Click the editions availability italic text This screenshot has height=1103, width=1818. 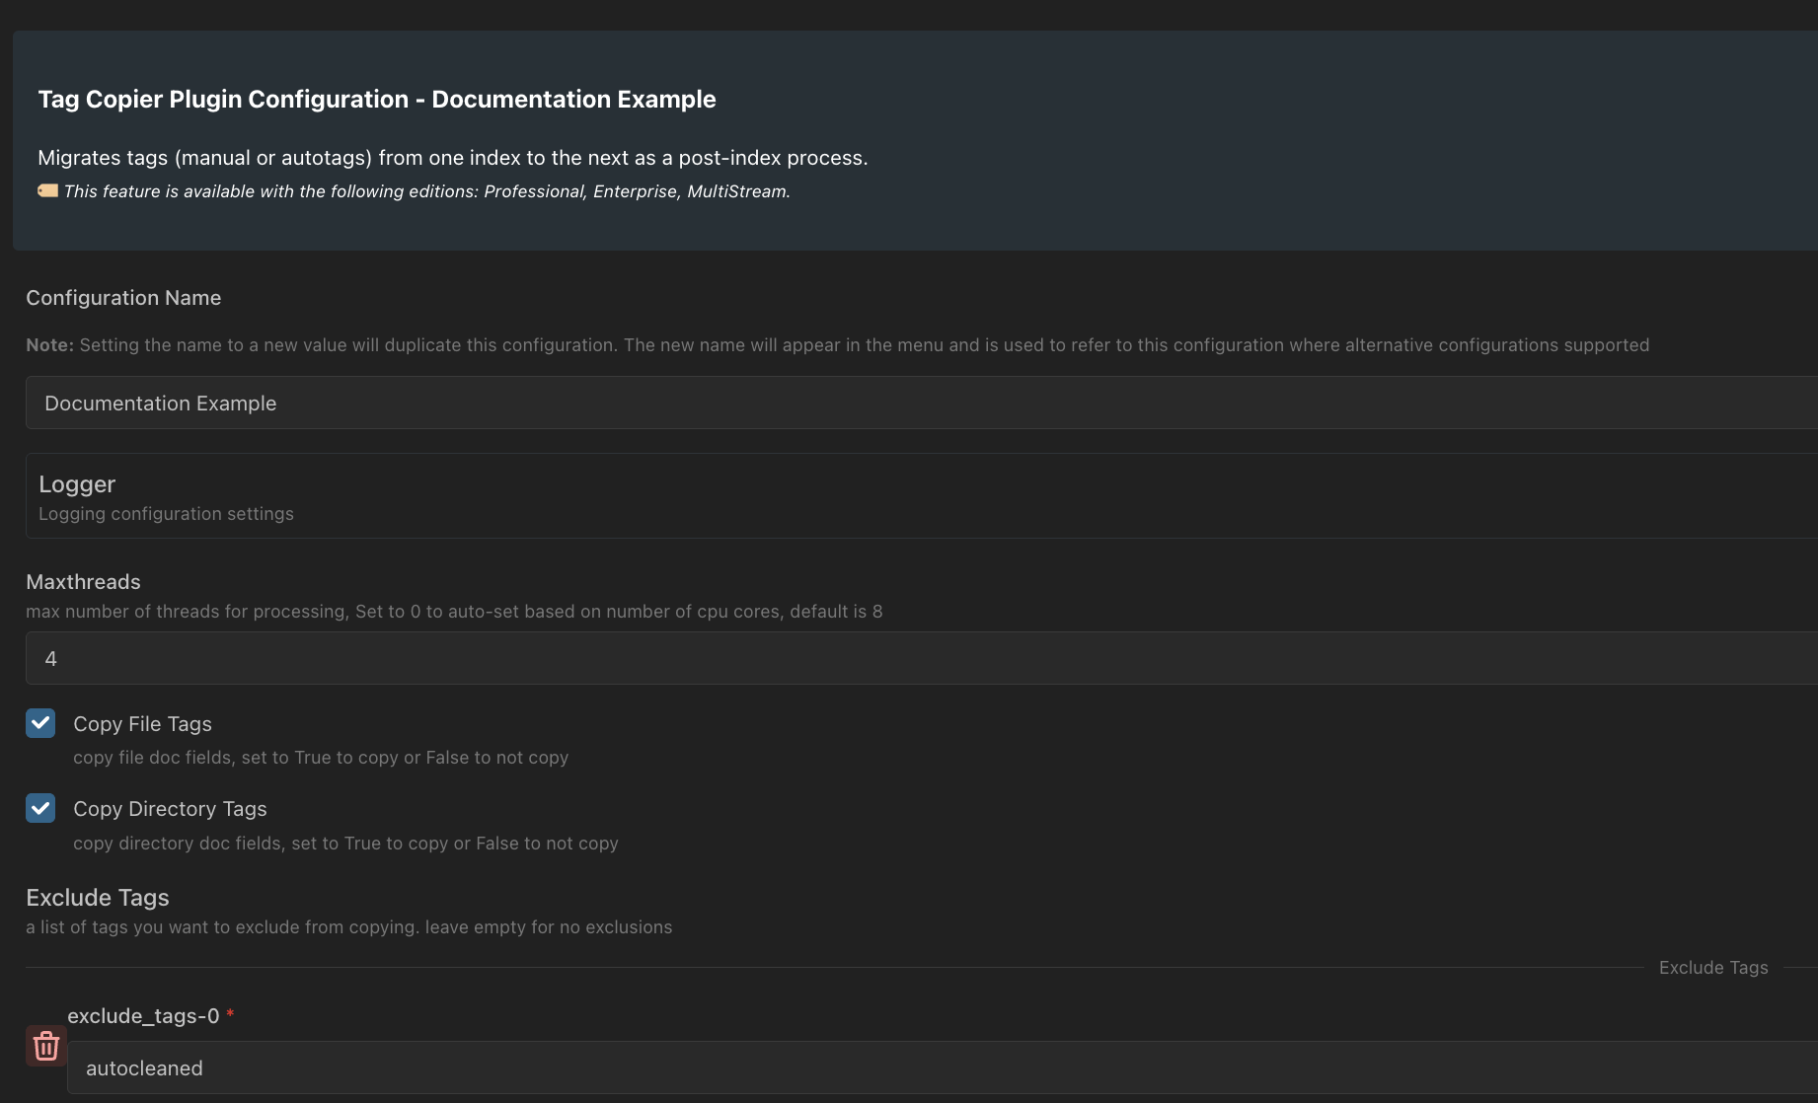[x=426, y=191]
